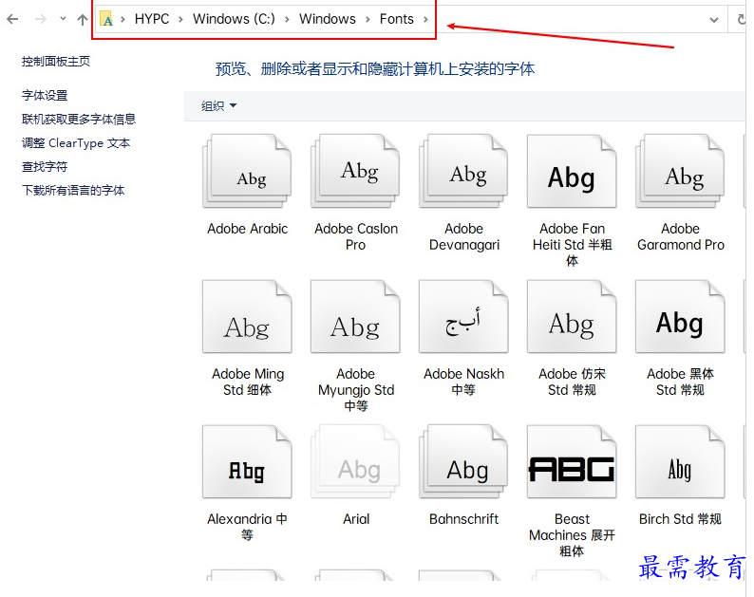Select Adobe Garamond Pro font icon

680,171
